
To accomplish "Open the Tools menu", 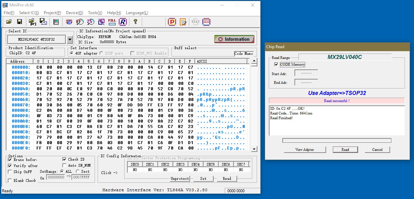I will point(95,13).
